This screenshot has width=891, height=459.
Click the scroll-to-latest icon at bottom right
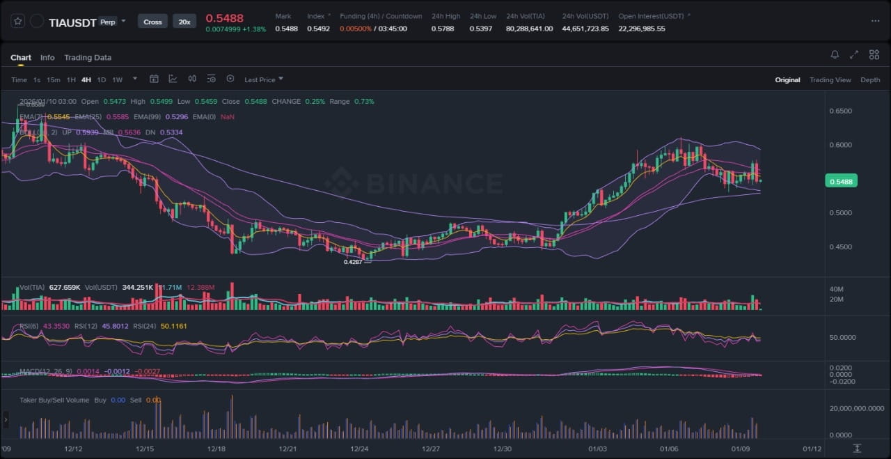pyautogui.click(x=857, y=448)
